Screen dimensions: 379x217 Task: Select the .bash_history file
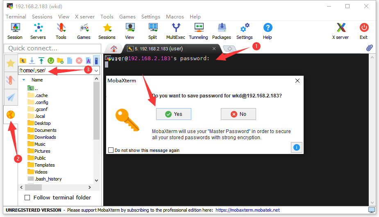click(45, 179)
